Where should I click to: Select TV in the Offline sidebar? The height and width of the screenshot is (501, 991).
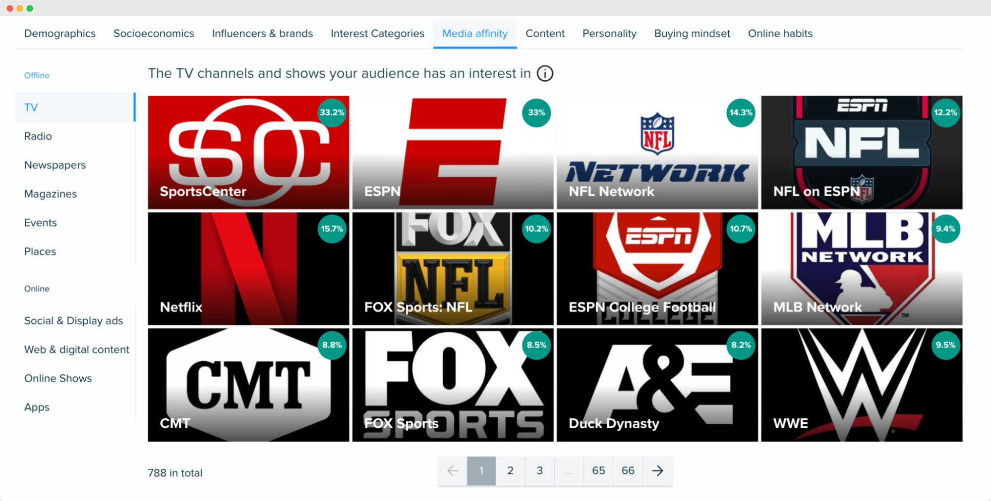tap(75, 107)
